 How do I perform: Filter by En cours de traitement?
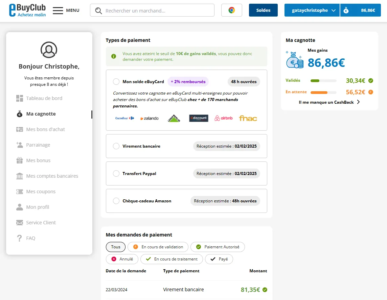(x=172, y=259)
